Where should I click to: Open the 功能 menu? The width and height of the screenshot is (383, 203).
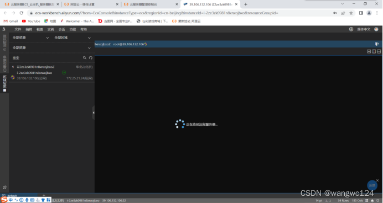point(73,29)
